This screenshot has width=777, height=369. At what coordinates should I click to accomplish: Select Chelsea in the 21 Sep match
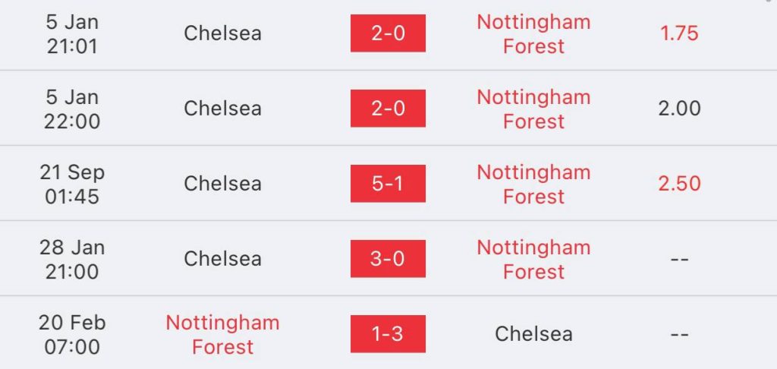click(222, 184)
